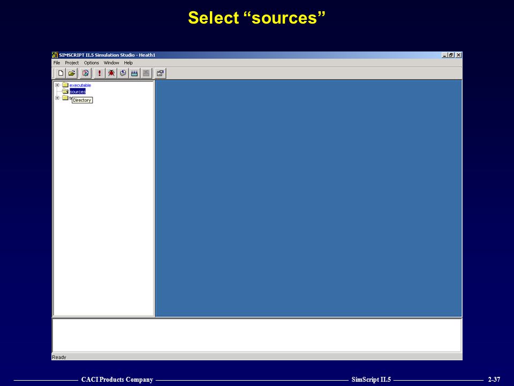This screenshot has height=386, width=514.
Task: Click the pie-chart arrow toolbar icon
Action: click(86, 73)
